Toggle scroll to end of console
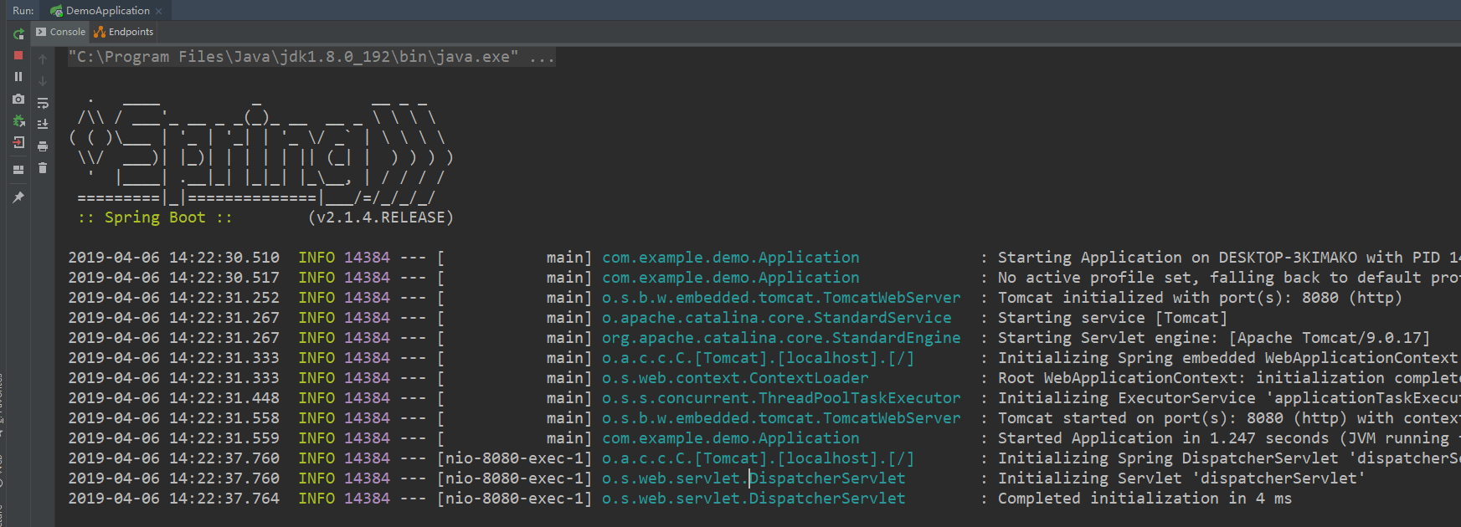Screen dimensions: 1461x527 pos(43,124)
